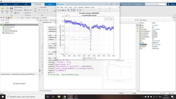This screenshot has height=99, width=176.
Task: Click Print in the ribbon
Action: [x=17, y=13]
